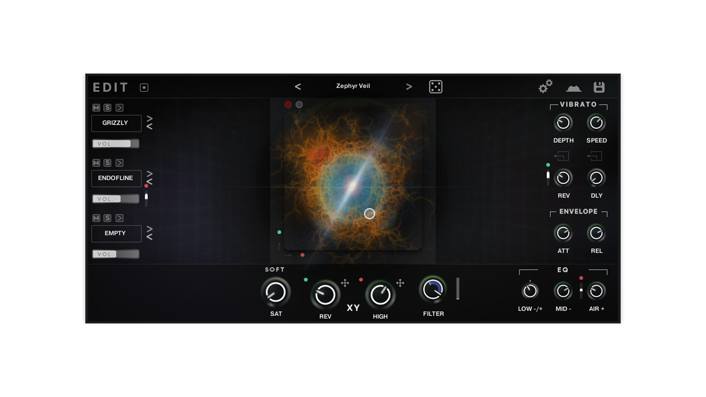Click the XY REV knob

click(x=325, y=295)
